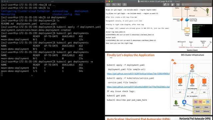Click the kubelet box in the node diagram
The image size is (213, 120).
tap(197, 107)
